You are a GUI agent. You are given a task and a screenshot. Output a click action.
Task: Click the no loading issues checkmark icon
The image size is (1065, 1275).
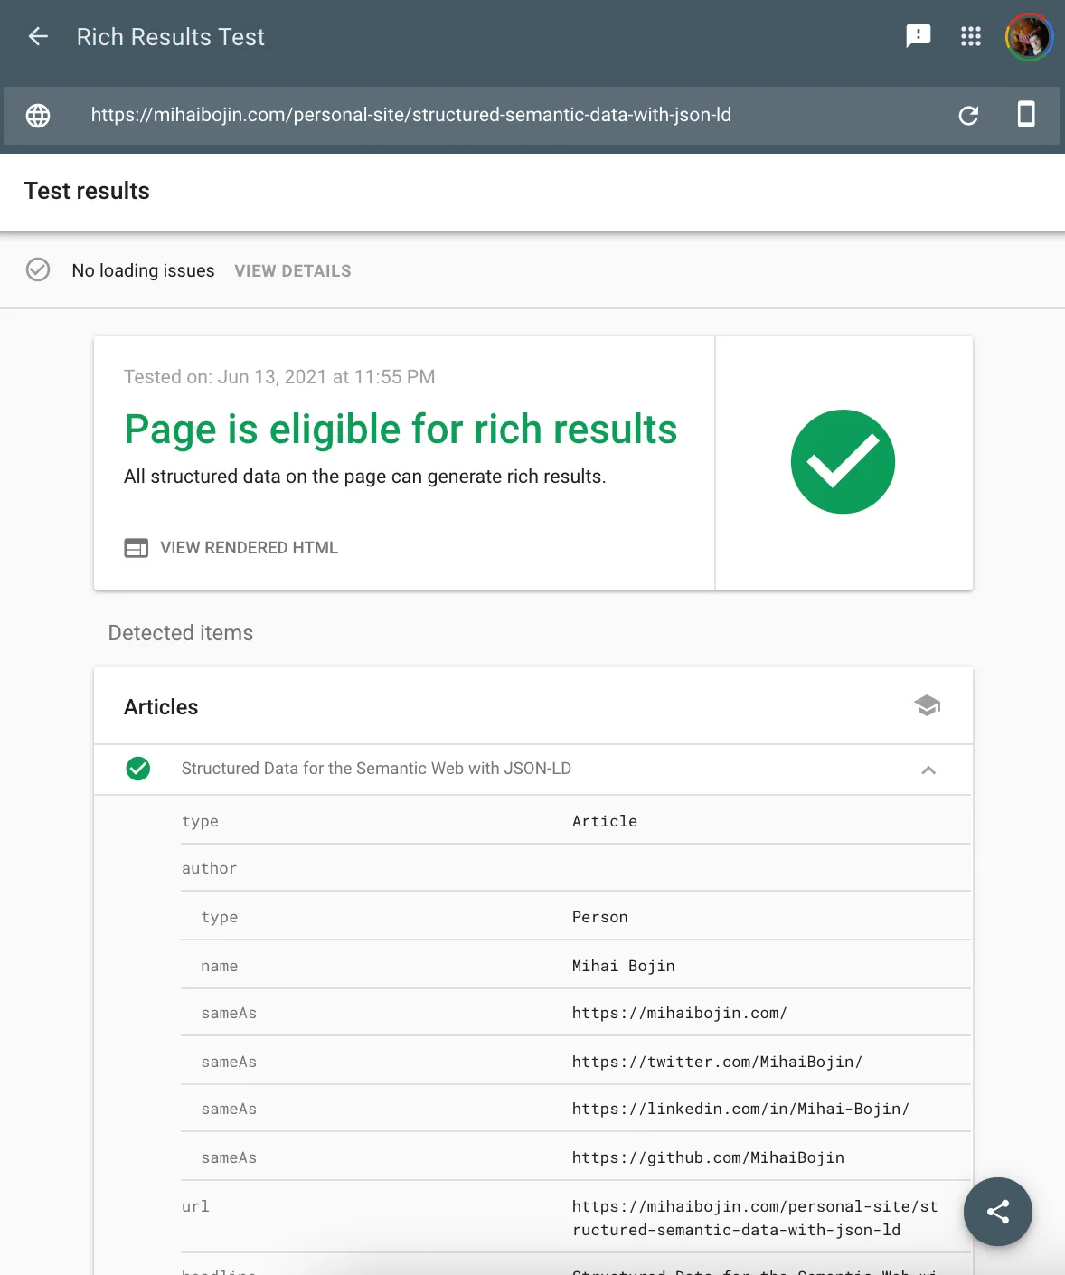pyautogui.click(x=38, y=269)
